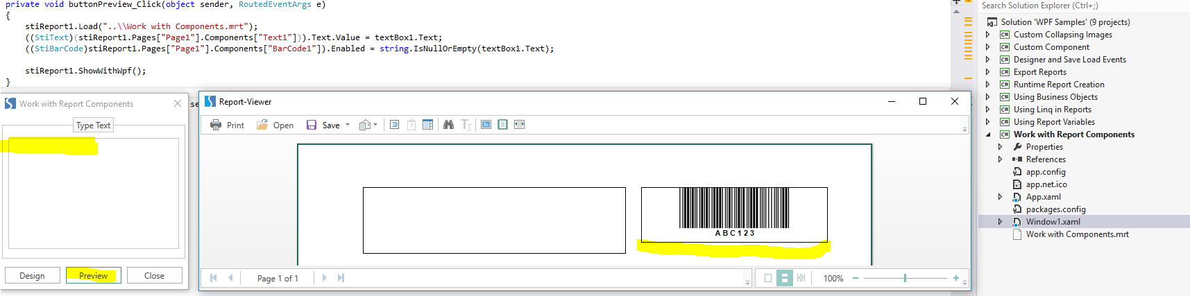Go to the previous report page
Screen dimensions: 1190x296
230,278
